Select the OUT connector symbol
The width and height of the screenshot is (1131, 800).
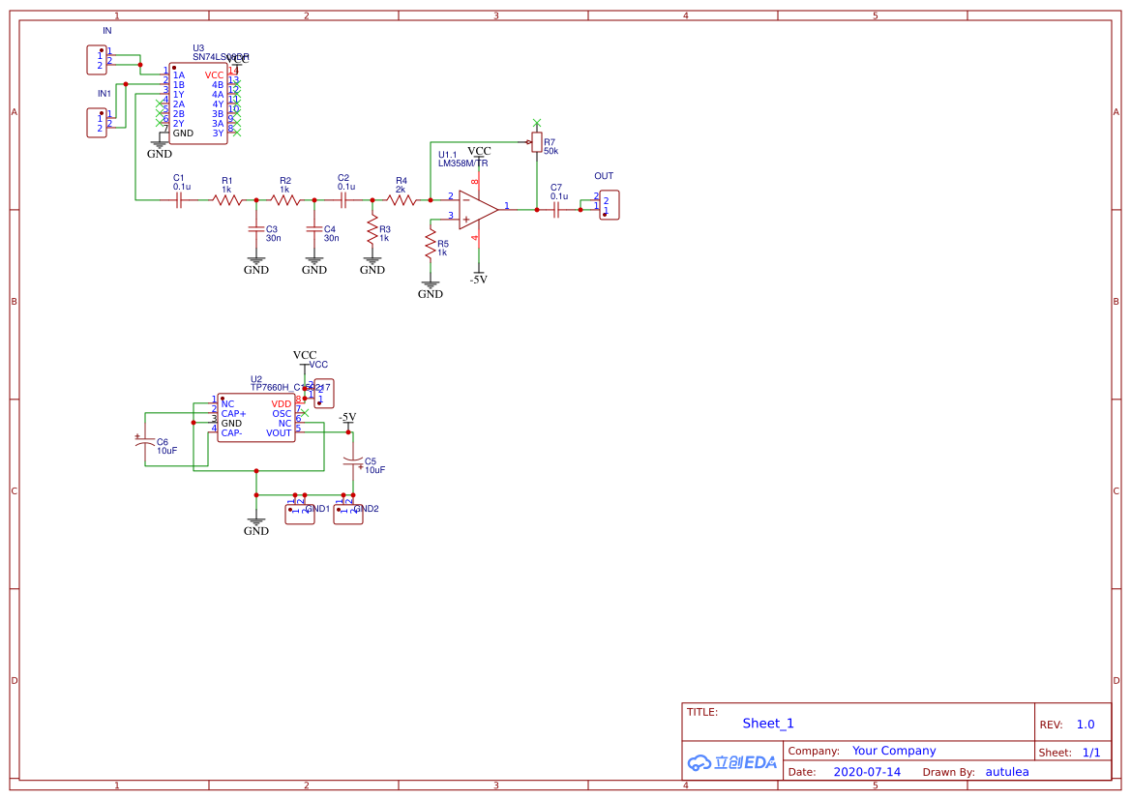[610, 205]
